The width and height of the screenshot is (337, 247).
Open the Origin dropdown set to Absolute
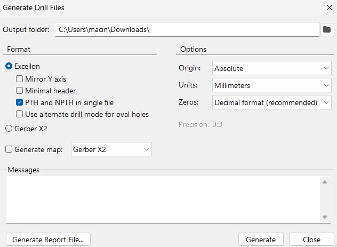(x=271, y=68)
